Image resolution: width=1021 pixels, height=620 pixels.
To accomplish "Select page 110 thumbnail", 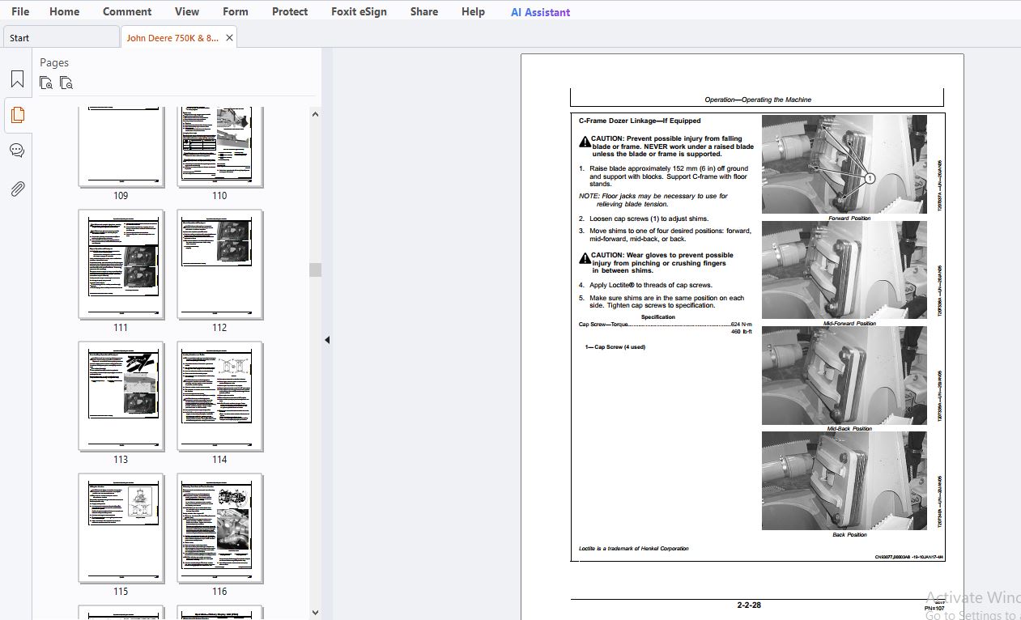I will tap(219, 146).
